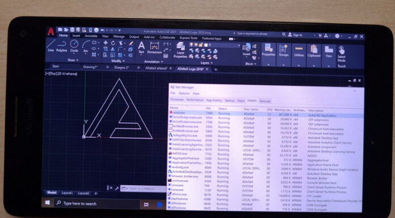Select the Text annotation tool
This screenshot has height=218, width=395.
click(x=141, y=48)
